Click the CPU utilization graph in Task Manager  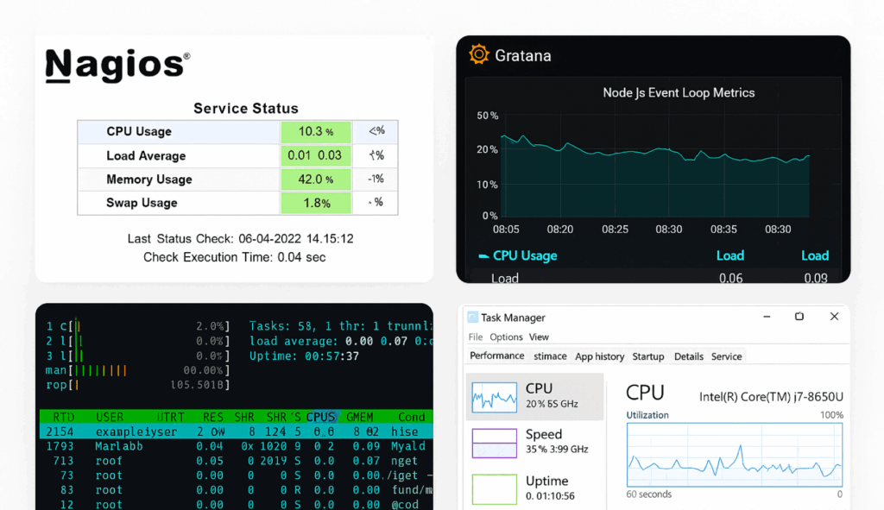[735, 455]
